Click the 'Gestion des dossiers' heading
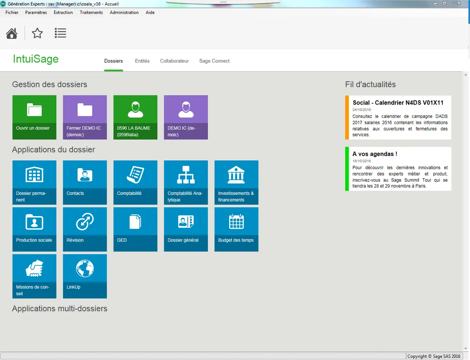 tap(50, 85)
